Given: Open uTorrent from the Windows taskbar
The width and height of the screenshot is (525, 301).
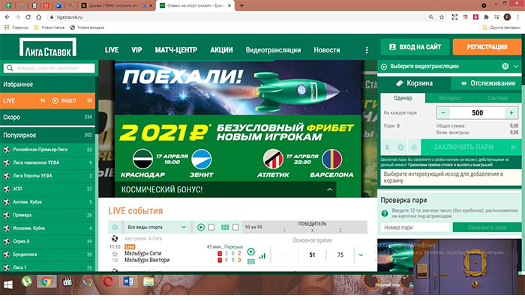Looking at the screenshot, I should [26, 282].
